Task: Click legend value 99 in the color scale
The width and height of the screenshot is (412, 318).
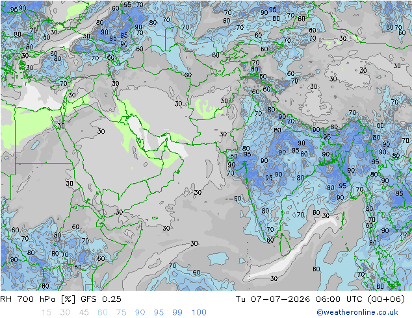Action: pos(177,313)
